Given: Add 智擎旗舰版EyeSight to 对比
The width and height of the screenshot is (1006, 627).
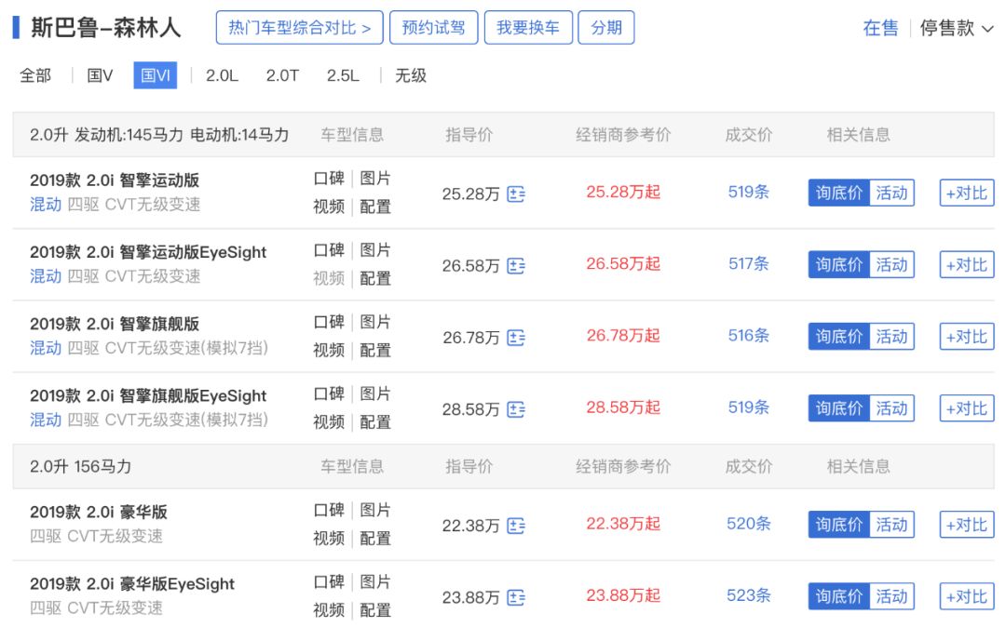Looking at the screenshot, I should 967,408.
